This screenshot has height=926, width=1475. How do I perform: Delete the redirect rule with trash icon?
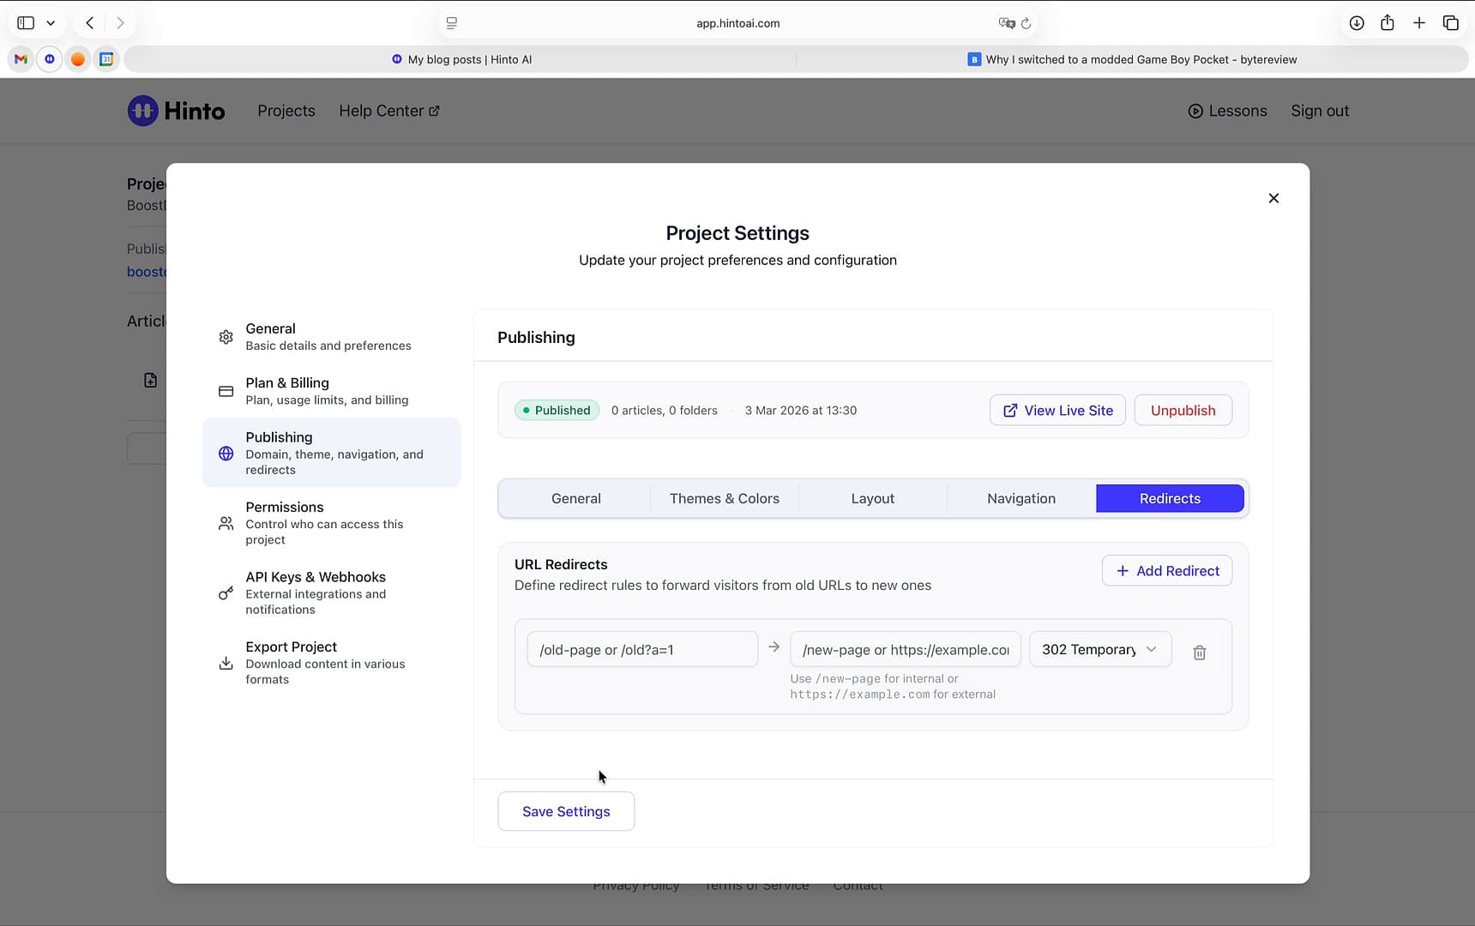click(1199, 652)
